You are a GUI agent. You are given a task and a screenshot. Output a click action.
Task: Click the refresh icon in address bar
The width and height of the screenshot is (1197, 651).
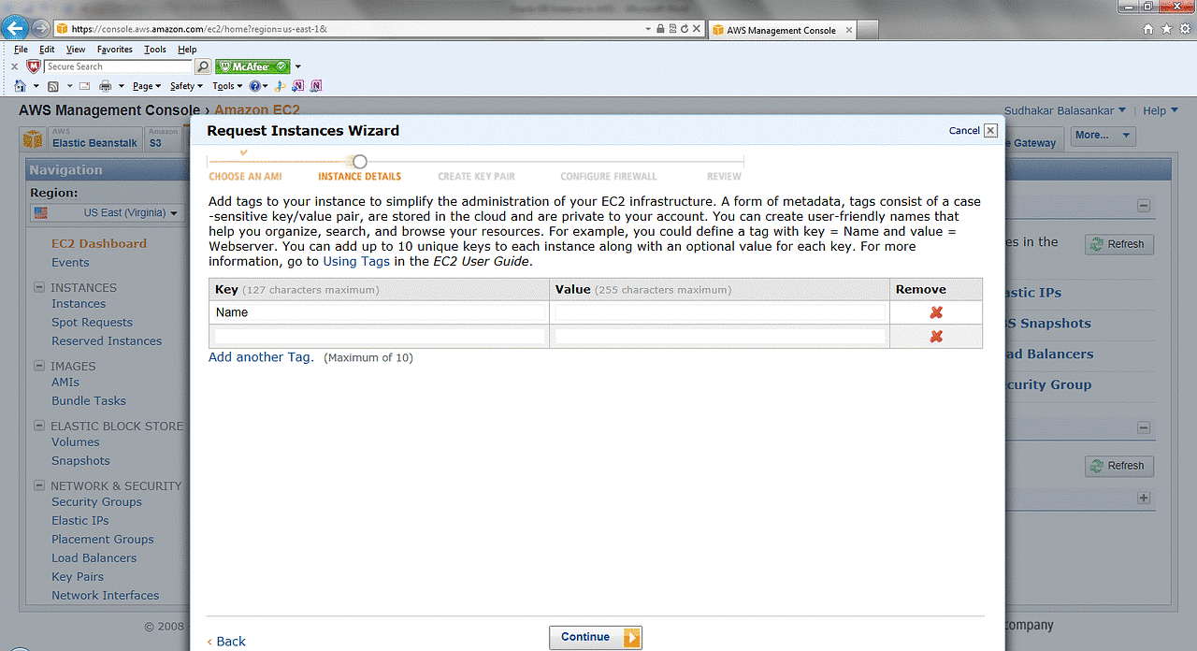pos(685,29)
